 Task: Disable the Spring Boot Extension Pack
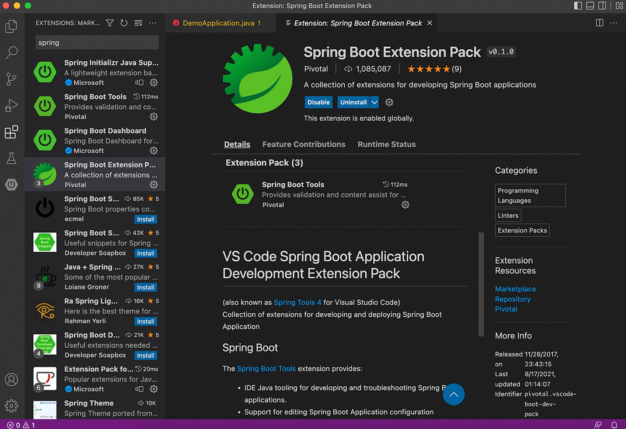coord(318,102)
